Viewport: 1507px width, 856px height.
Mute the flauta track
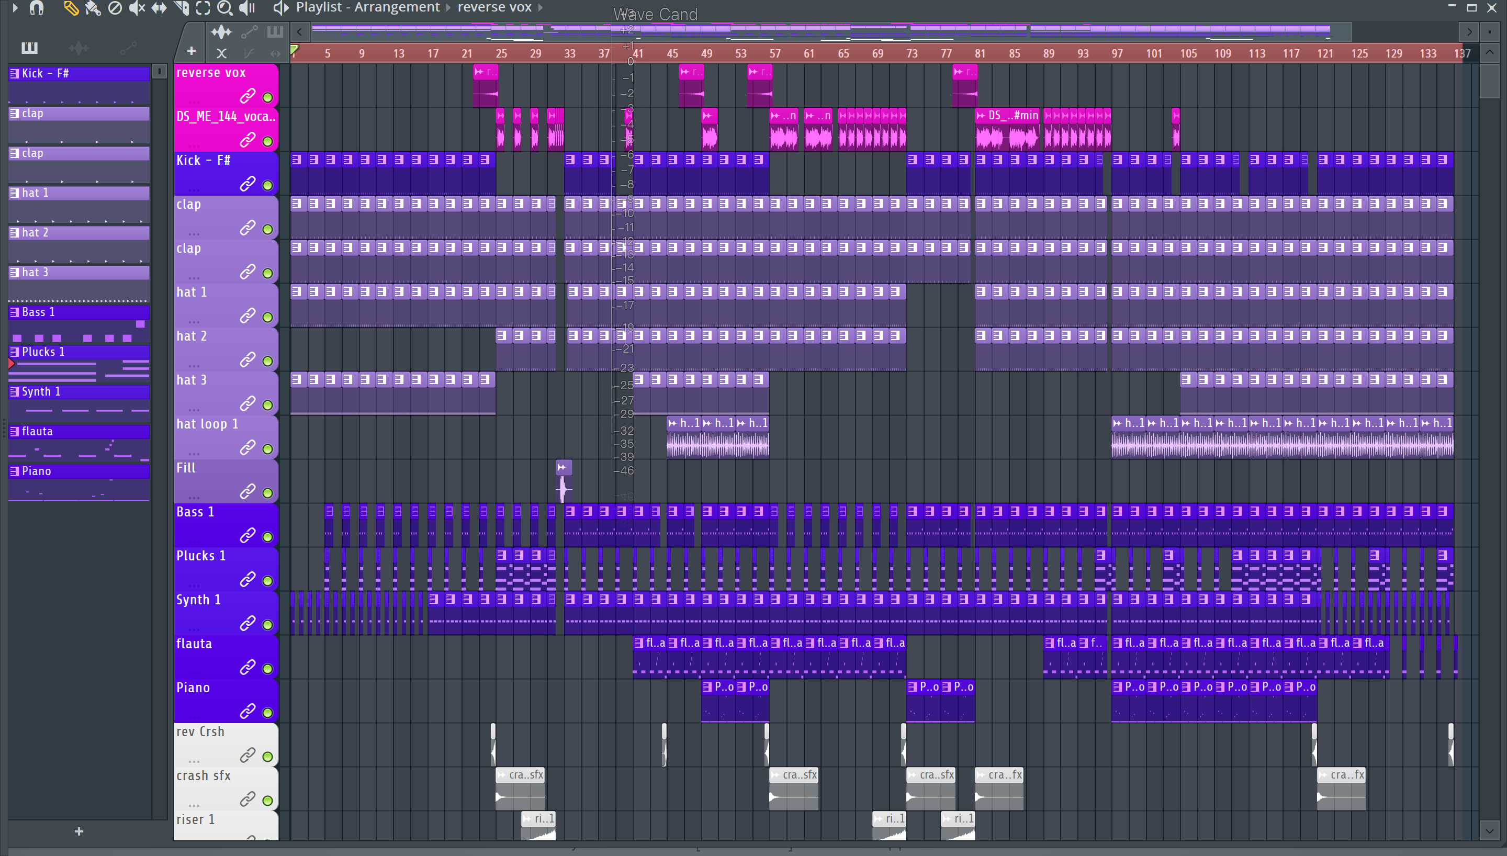(267, 669)
